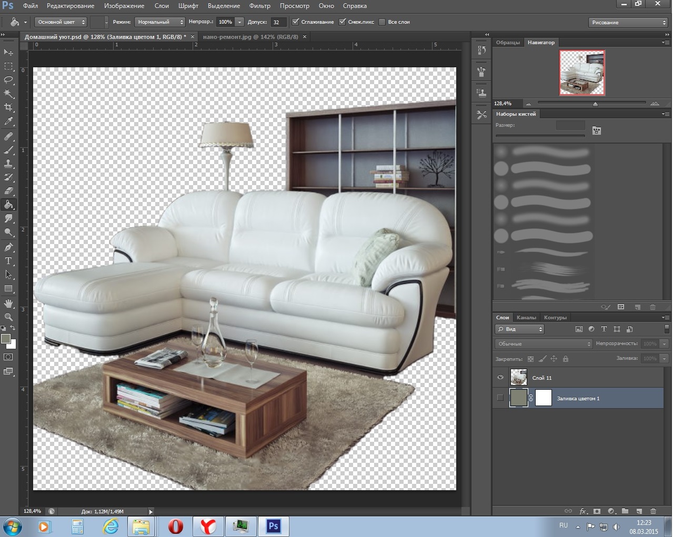Viewport: 673px width, 537px height.
Task: Open the layer styles fx menu
Action: tap(583, 511)
